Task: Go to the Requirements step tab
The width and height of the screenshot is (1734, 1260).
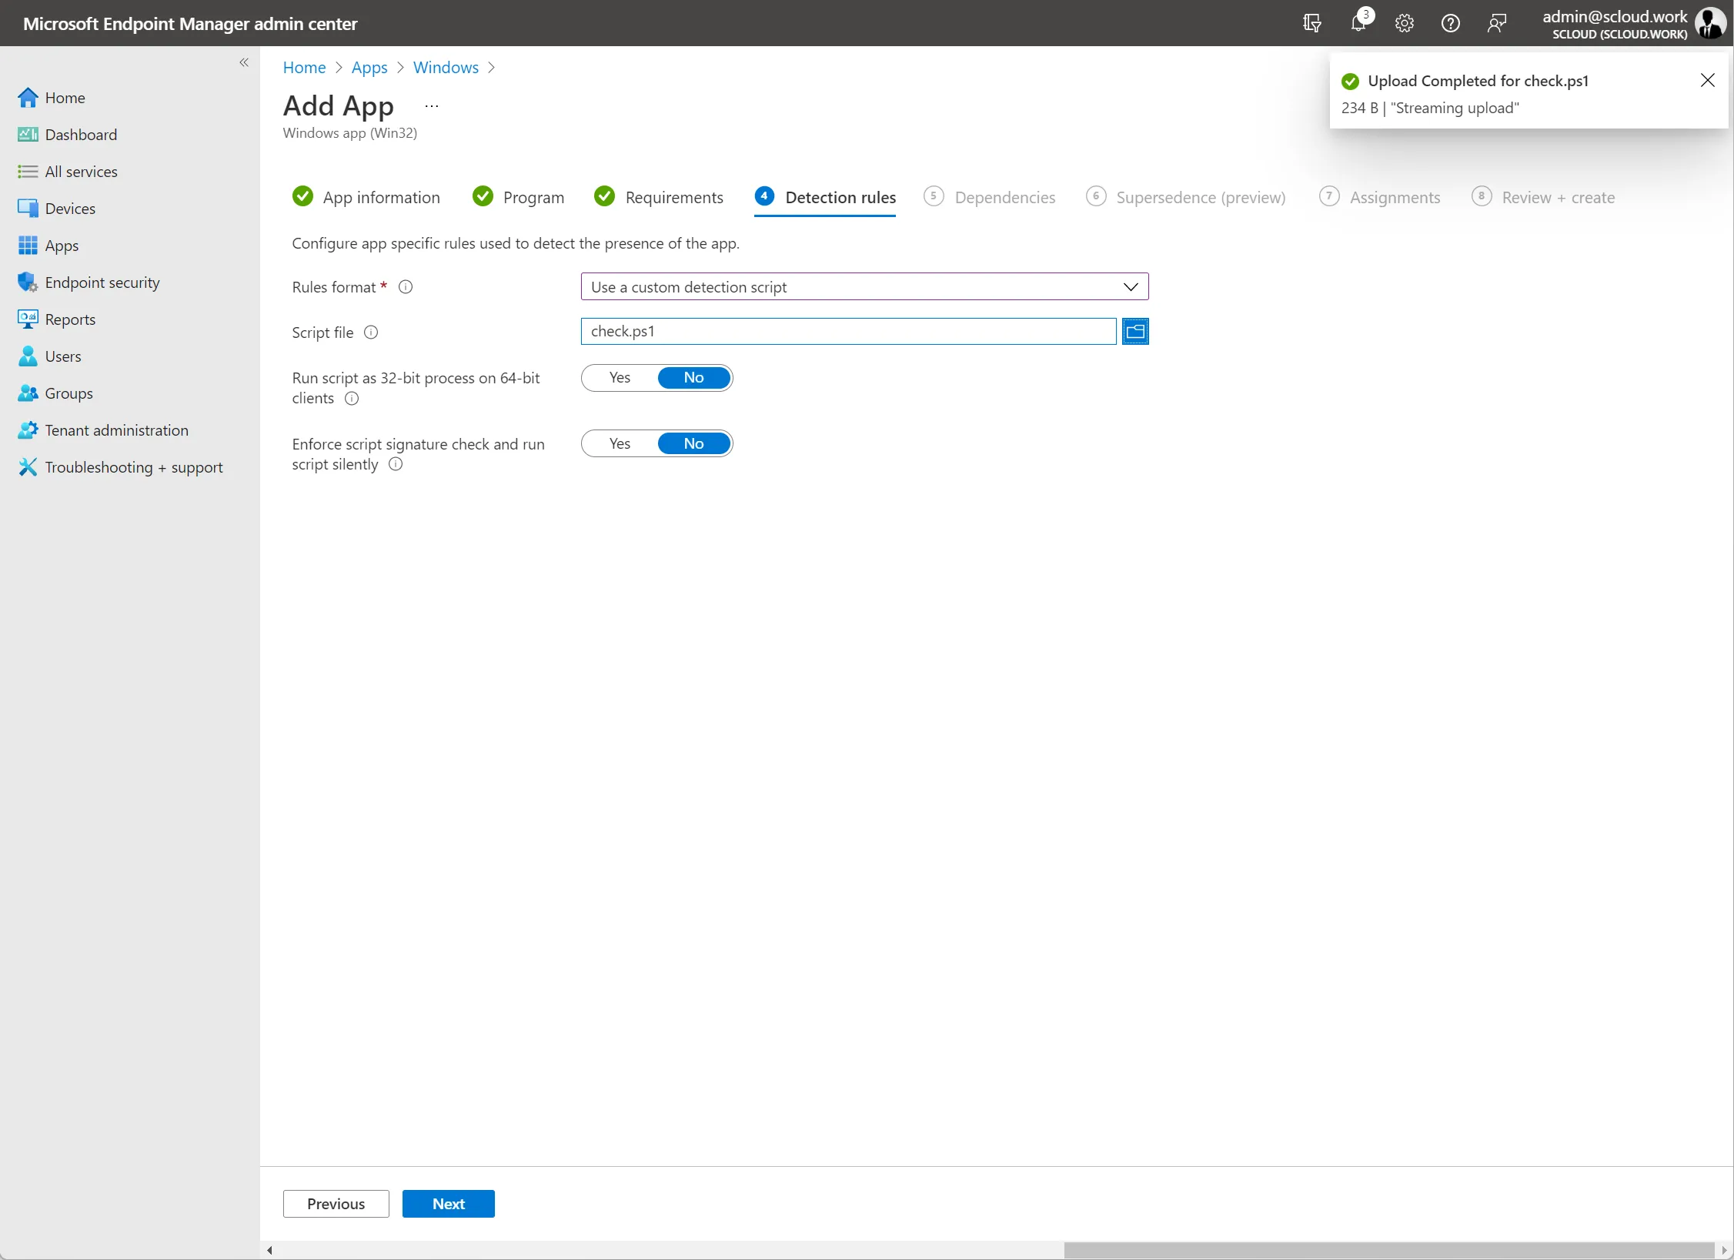Action: (659, 198)
